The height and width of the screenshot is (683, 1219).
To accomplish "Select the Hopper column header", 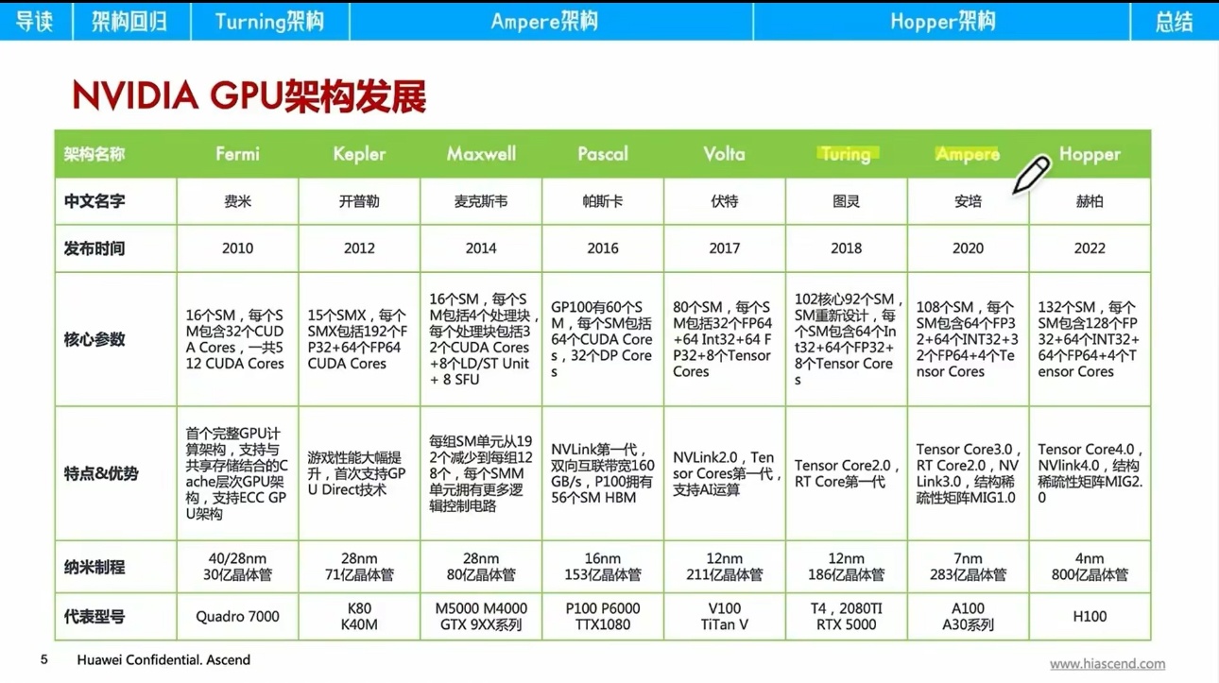I will 1090,154.
